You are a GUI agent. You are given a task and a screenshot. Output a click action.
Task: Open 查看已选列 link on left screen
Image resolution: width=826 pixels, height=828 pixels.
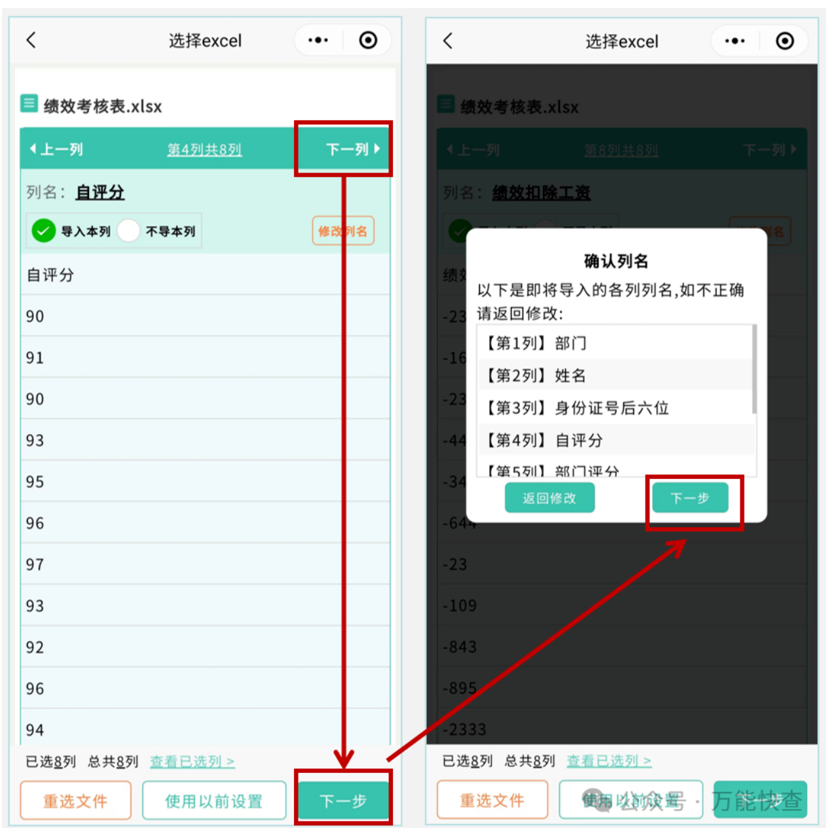[192, 761]
